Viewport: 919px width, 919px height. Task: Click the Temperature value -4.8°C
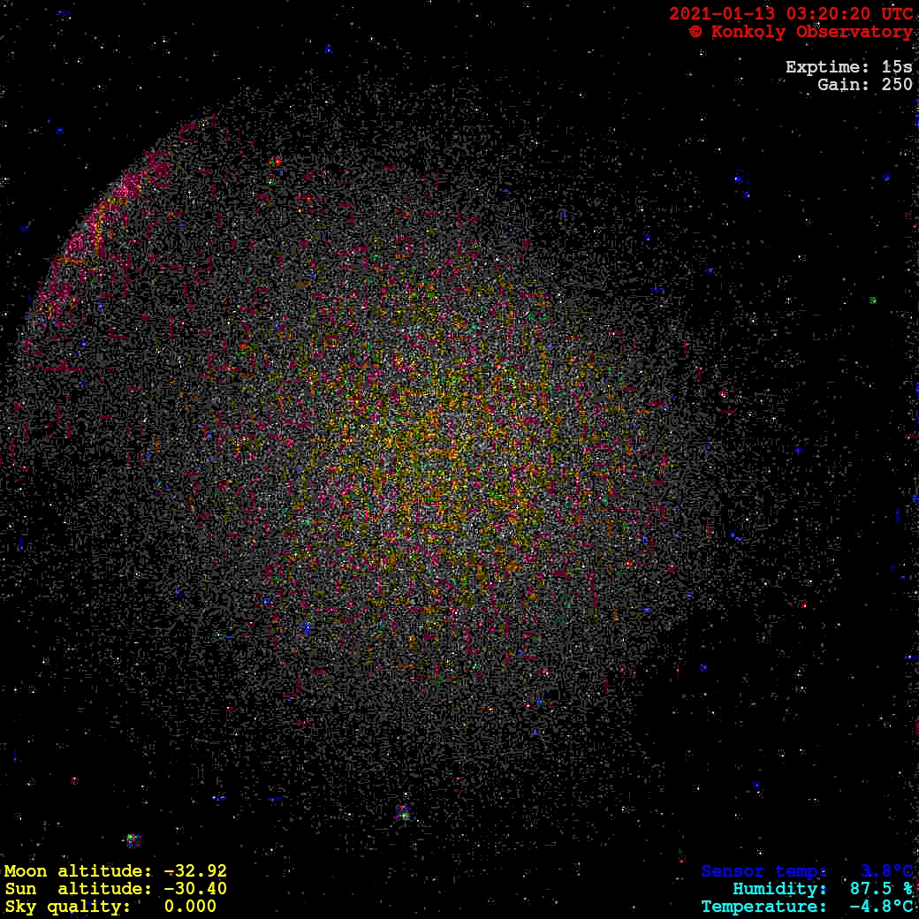pos(881,907)
